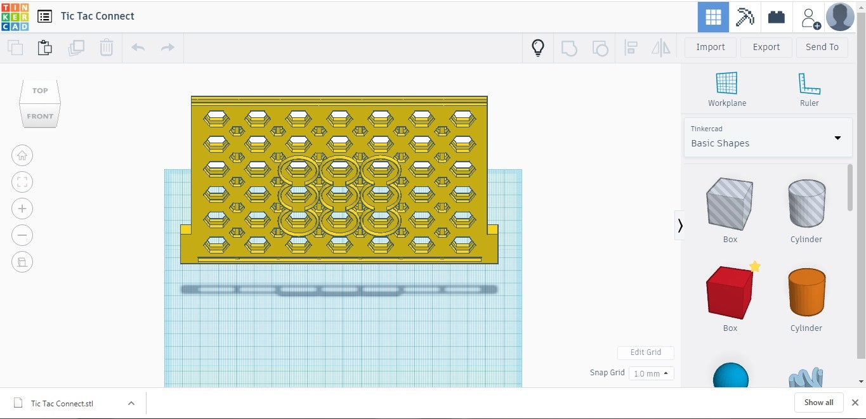Ungroup the selected shapes
The width and height of the screenshot is (866, 419).
coord(600,47)
